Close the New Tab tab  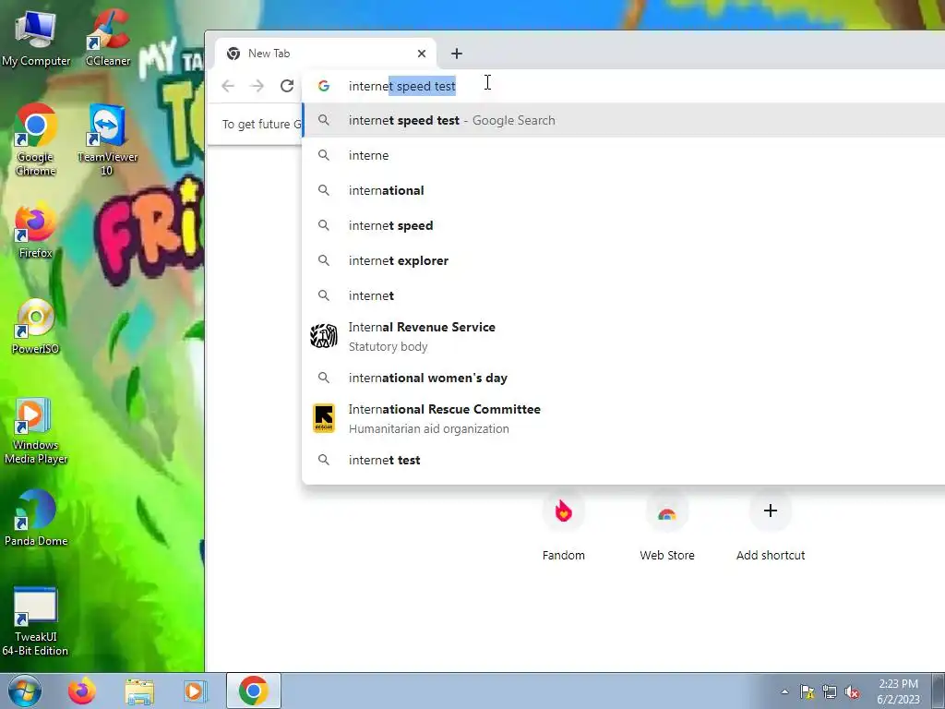click(422, 54)
